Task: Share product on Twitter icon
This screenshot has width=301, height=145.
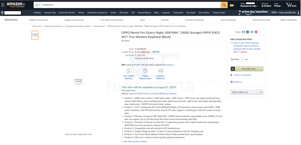Action: click(252, 32)
